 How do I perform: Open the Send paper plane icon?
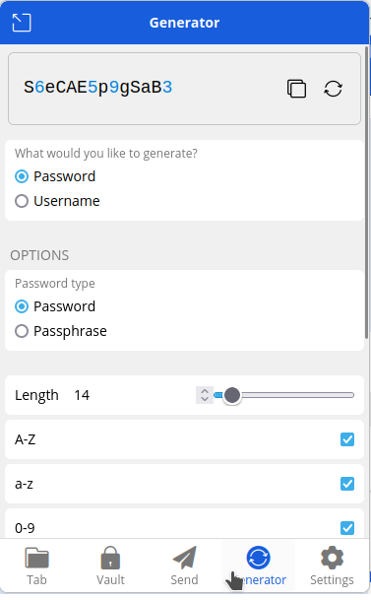pos(184,558)
